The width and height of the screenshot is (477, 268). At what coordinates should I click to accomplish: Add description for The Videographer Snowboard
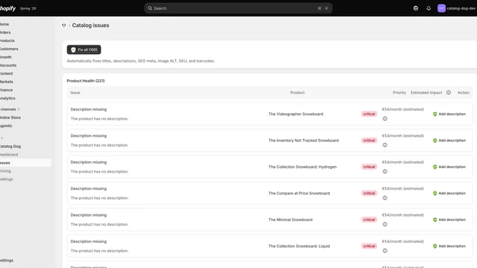pyautogui.click(x=449, y=114)
